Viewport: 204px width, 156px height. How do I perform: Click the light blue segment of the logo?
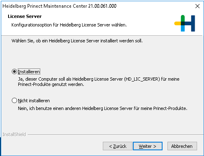click(x=183, y=29)
